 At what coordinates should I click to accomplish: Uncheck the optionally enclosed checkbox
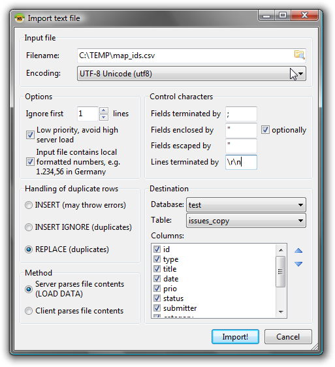(265, 130)
